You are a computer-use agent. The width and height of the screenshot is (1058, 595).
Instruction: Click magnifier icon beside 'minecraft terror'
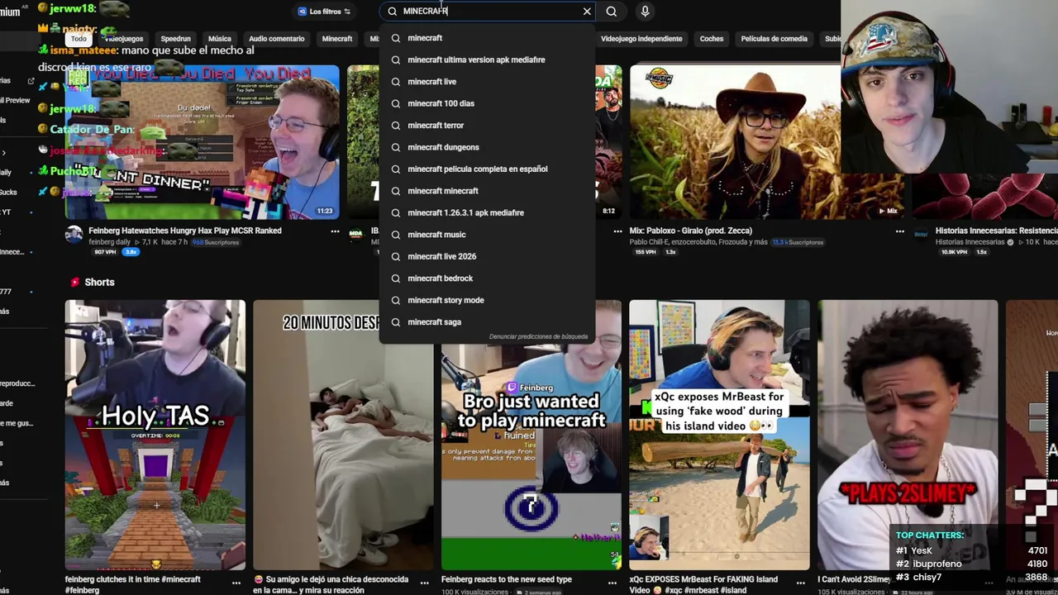pos(396,126)
